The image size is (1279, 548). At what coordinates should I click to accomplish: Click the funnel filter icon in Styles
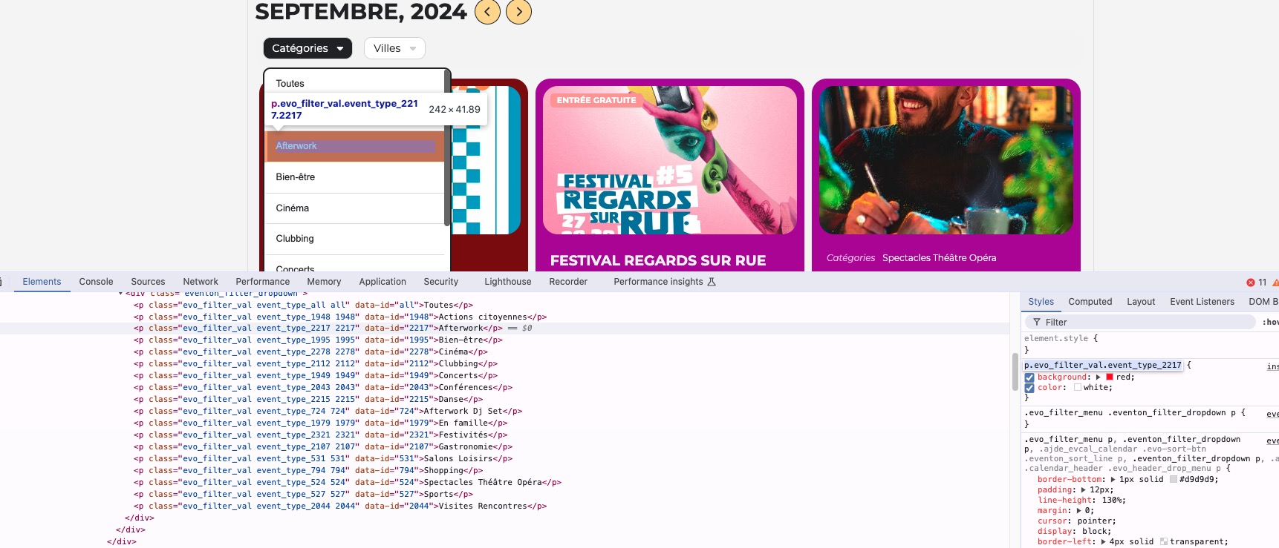pos(1037,323)
